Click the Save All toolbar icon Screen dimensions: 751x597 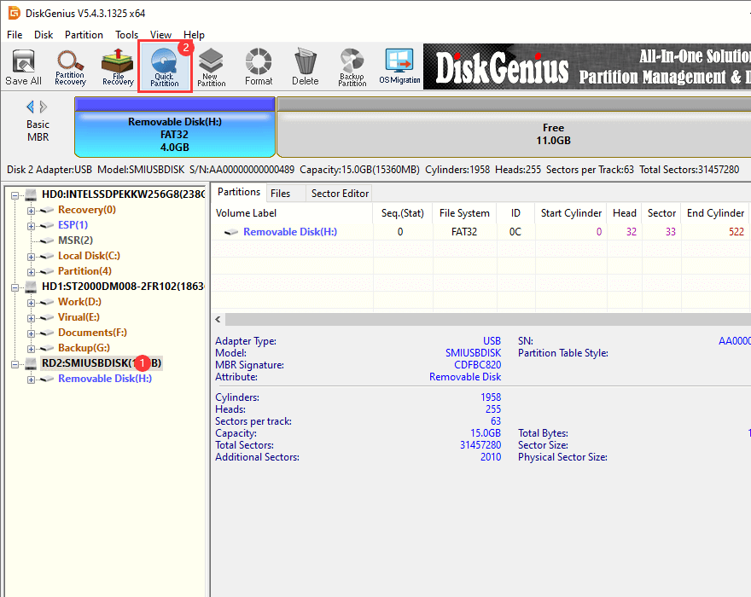(x=23, y=67)
